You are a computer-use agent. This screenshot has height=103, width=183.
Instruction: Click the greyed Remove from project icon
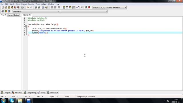[x=55, y=7]
